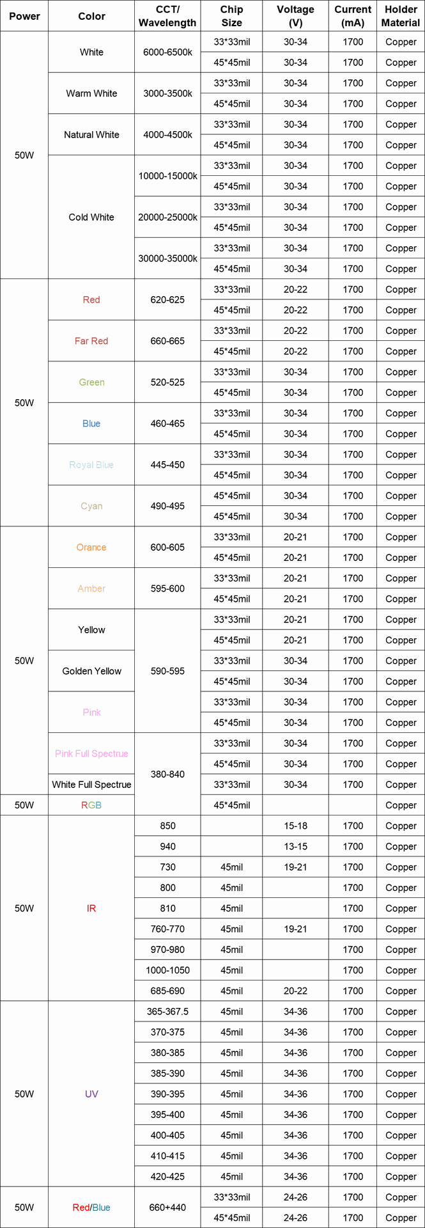The image size is (425, 1228).
Task: Click the RGB color label
Action: 91,805
